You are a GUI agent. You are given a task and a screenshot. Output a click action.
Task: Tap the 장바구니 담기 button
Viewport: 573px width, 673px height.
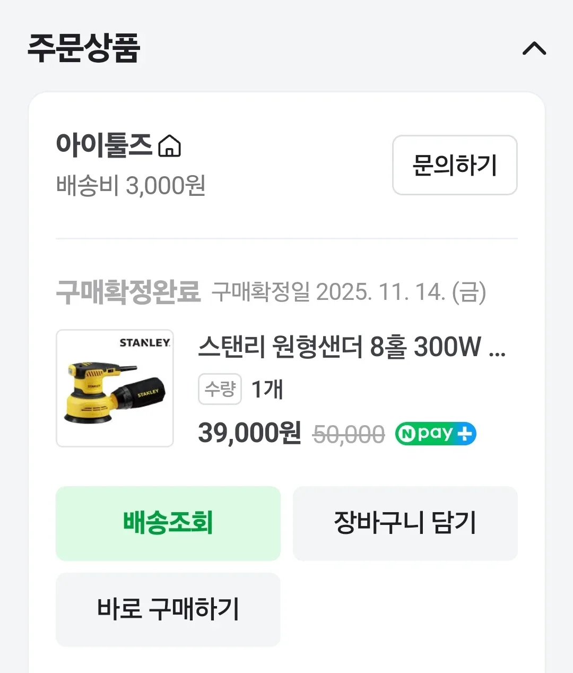(405, 523)
